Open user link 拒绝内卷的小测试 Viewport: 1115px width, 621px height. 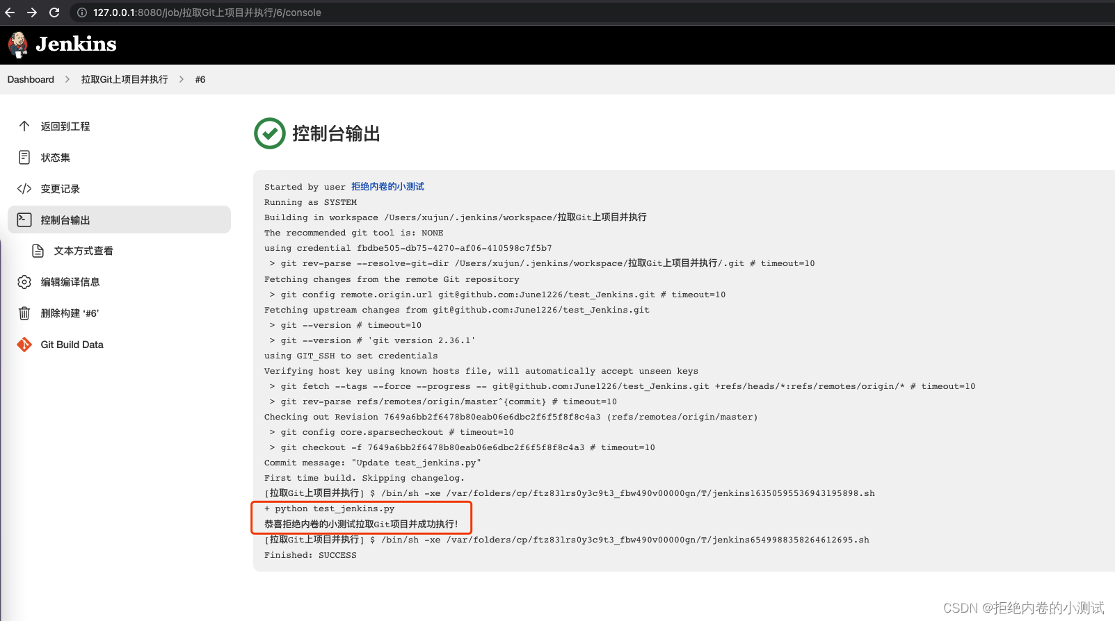click(x=387, y=187)
